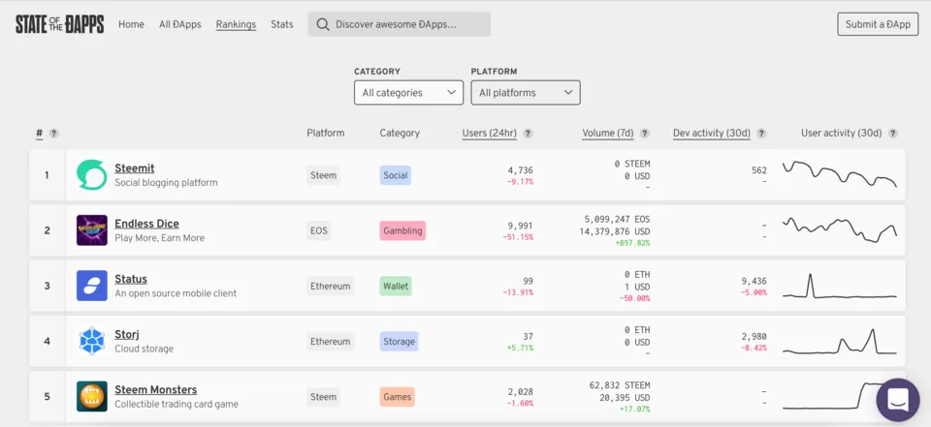931x427 pixels.
Task: Open the Endless Dice title link
Action: 146,224
